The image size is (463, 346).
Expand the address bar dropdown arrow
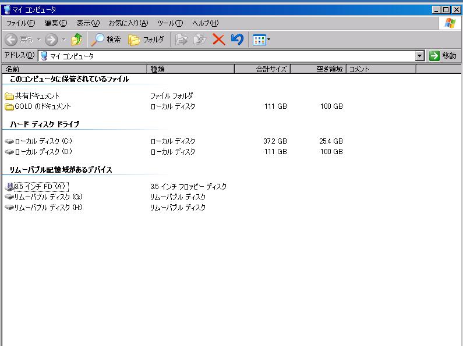click(x=420, y=56)
